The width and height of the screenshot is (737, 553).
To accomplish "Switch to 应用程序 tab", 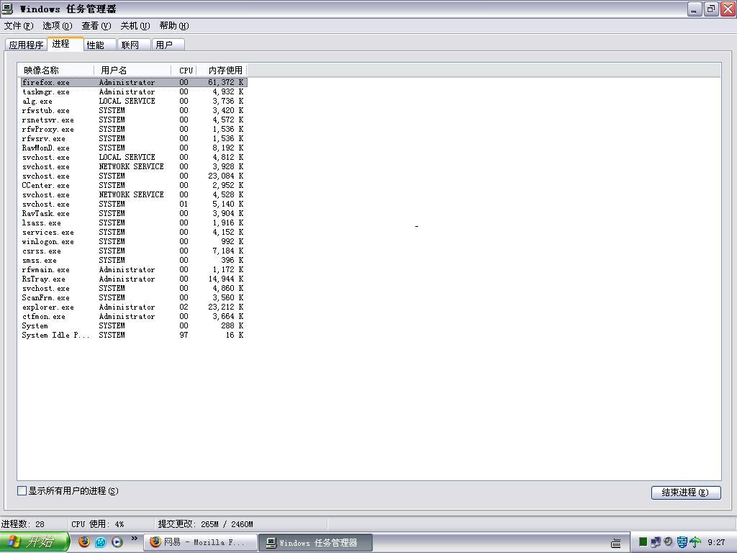I will click(x=26, y=45).
